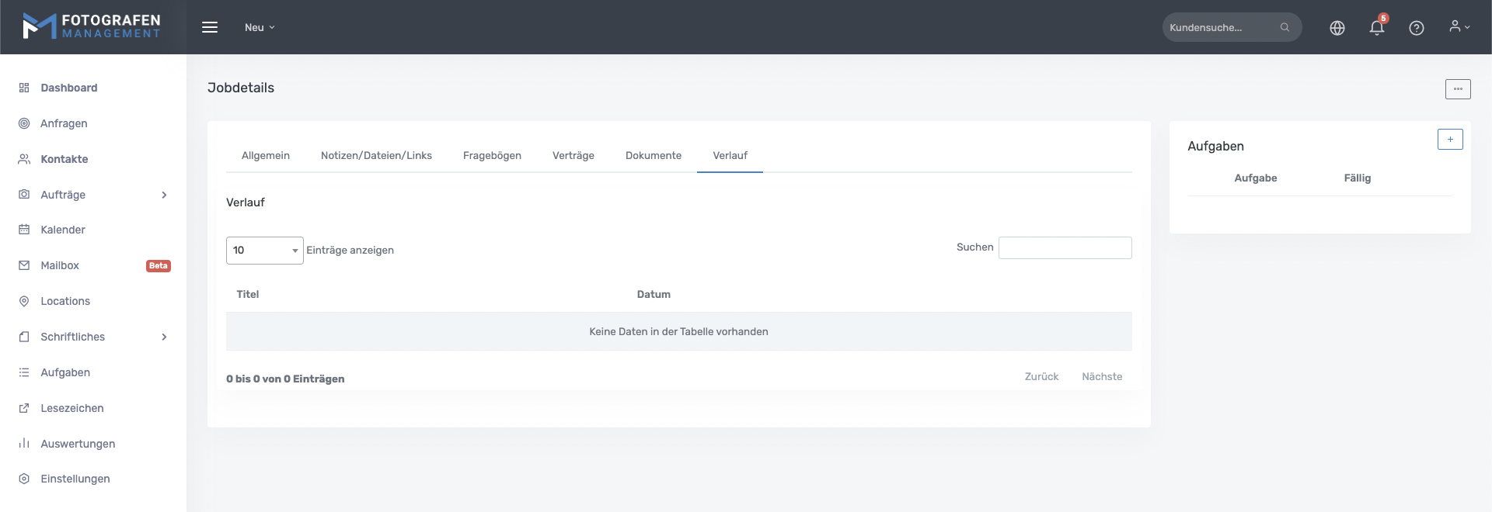Open the user account dropdown
The width and height of the screenshot is (1492, 512).
tap(1459, 27)
